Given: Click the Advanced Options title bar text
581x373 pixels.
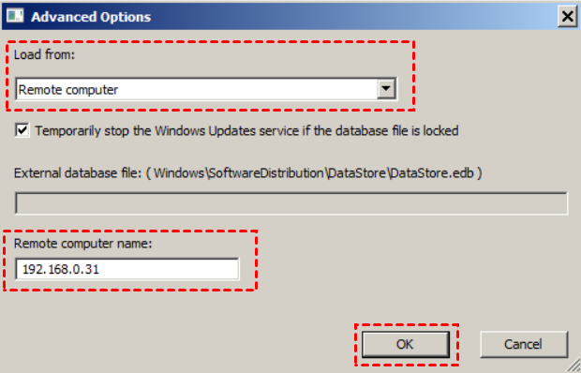Looking at the screenshot, I should click(x=91, y=17).
